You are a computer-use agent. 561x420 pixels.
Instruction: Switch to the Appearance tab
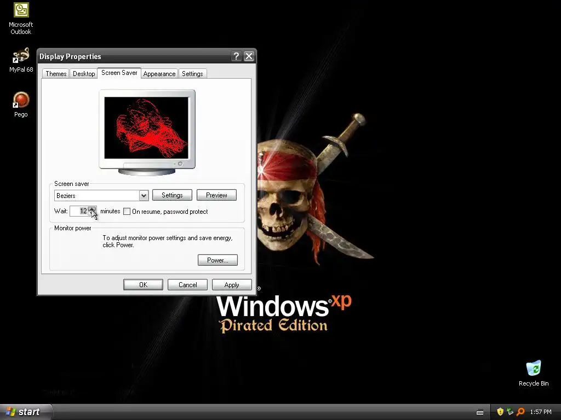pos(159,74)
